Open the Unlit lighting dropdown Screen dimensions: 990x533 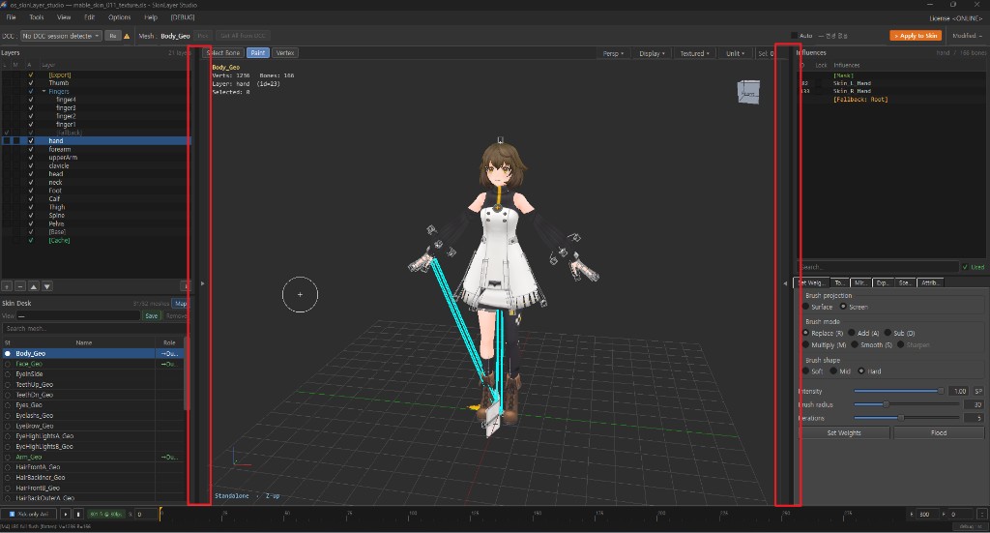[735, 53]
